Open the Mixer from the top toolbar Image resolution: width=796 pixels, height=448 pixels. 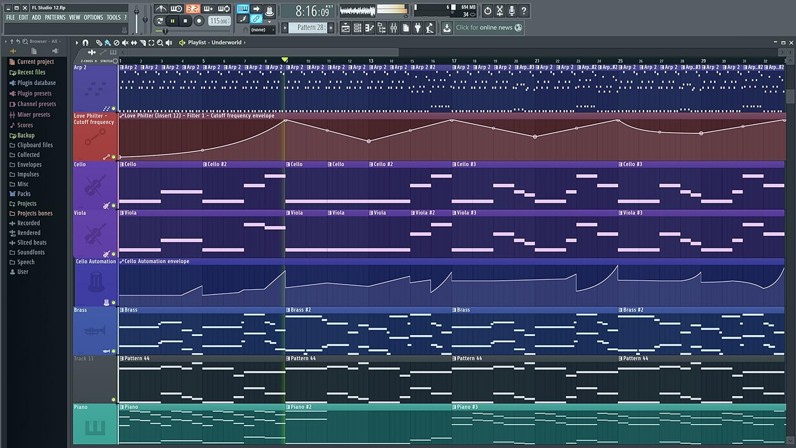click(393, 27)
